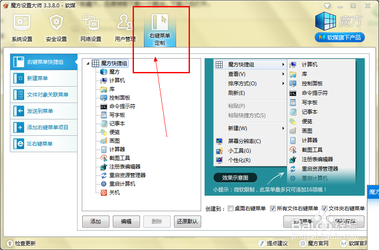Screen dimensions: 379x250
Task: Click the 计算器 icon in tree
Action: click(x=104, y=149)
